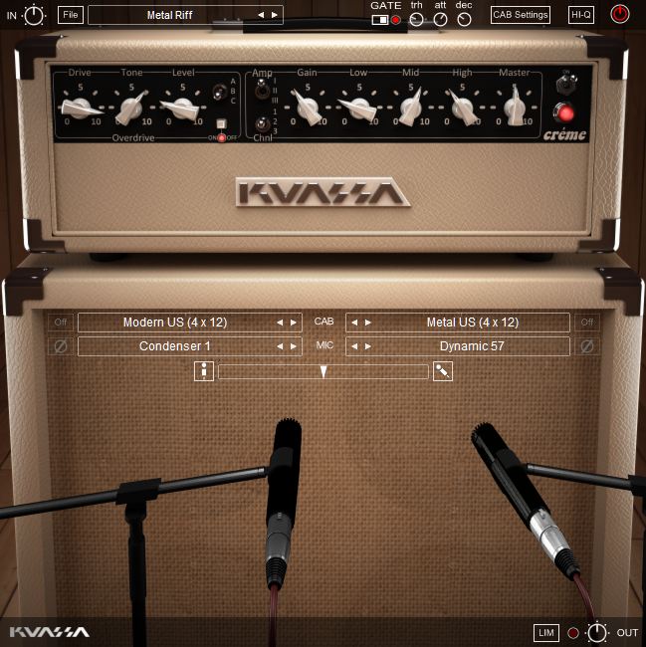Click the Kvassa logo in footer
646x647 pixels.
click(x=50, y=632)
